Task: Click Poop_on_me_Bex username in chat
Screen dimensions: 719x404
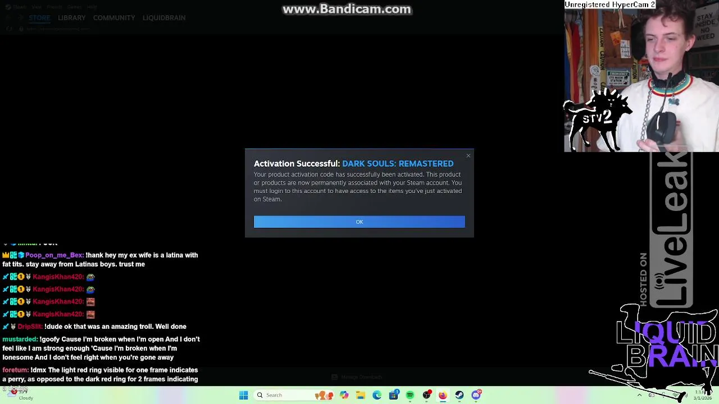Action: (54, 255)
